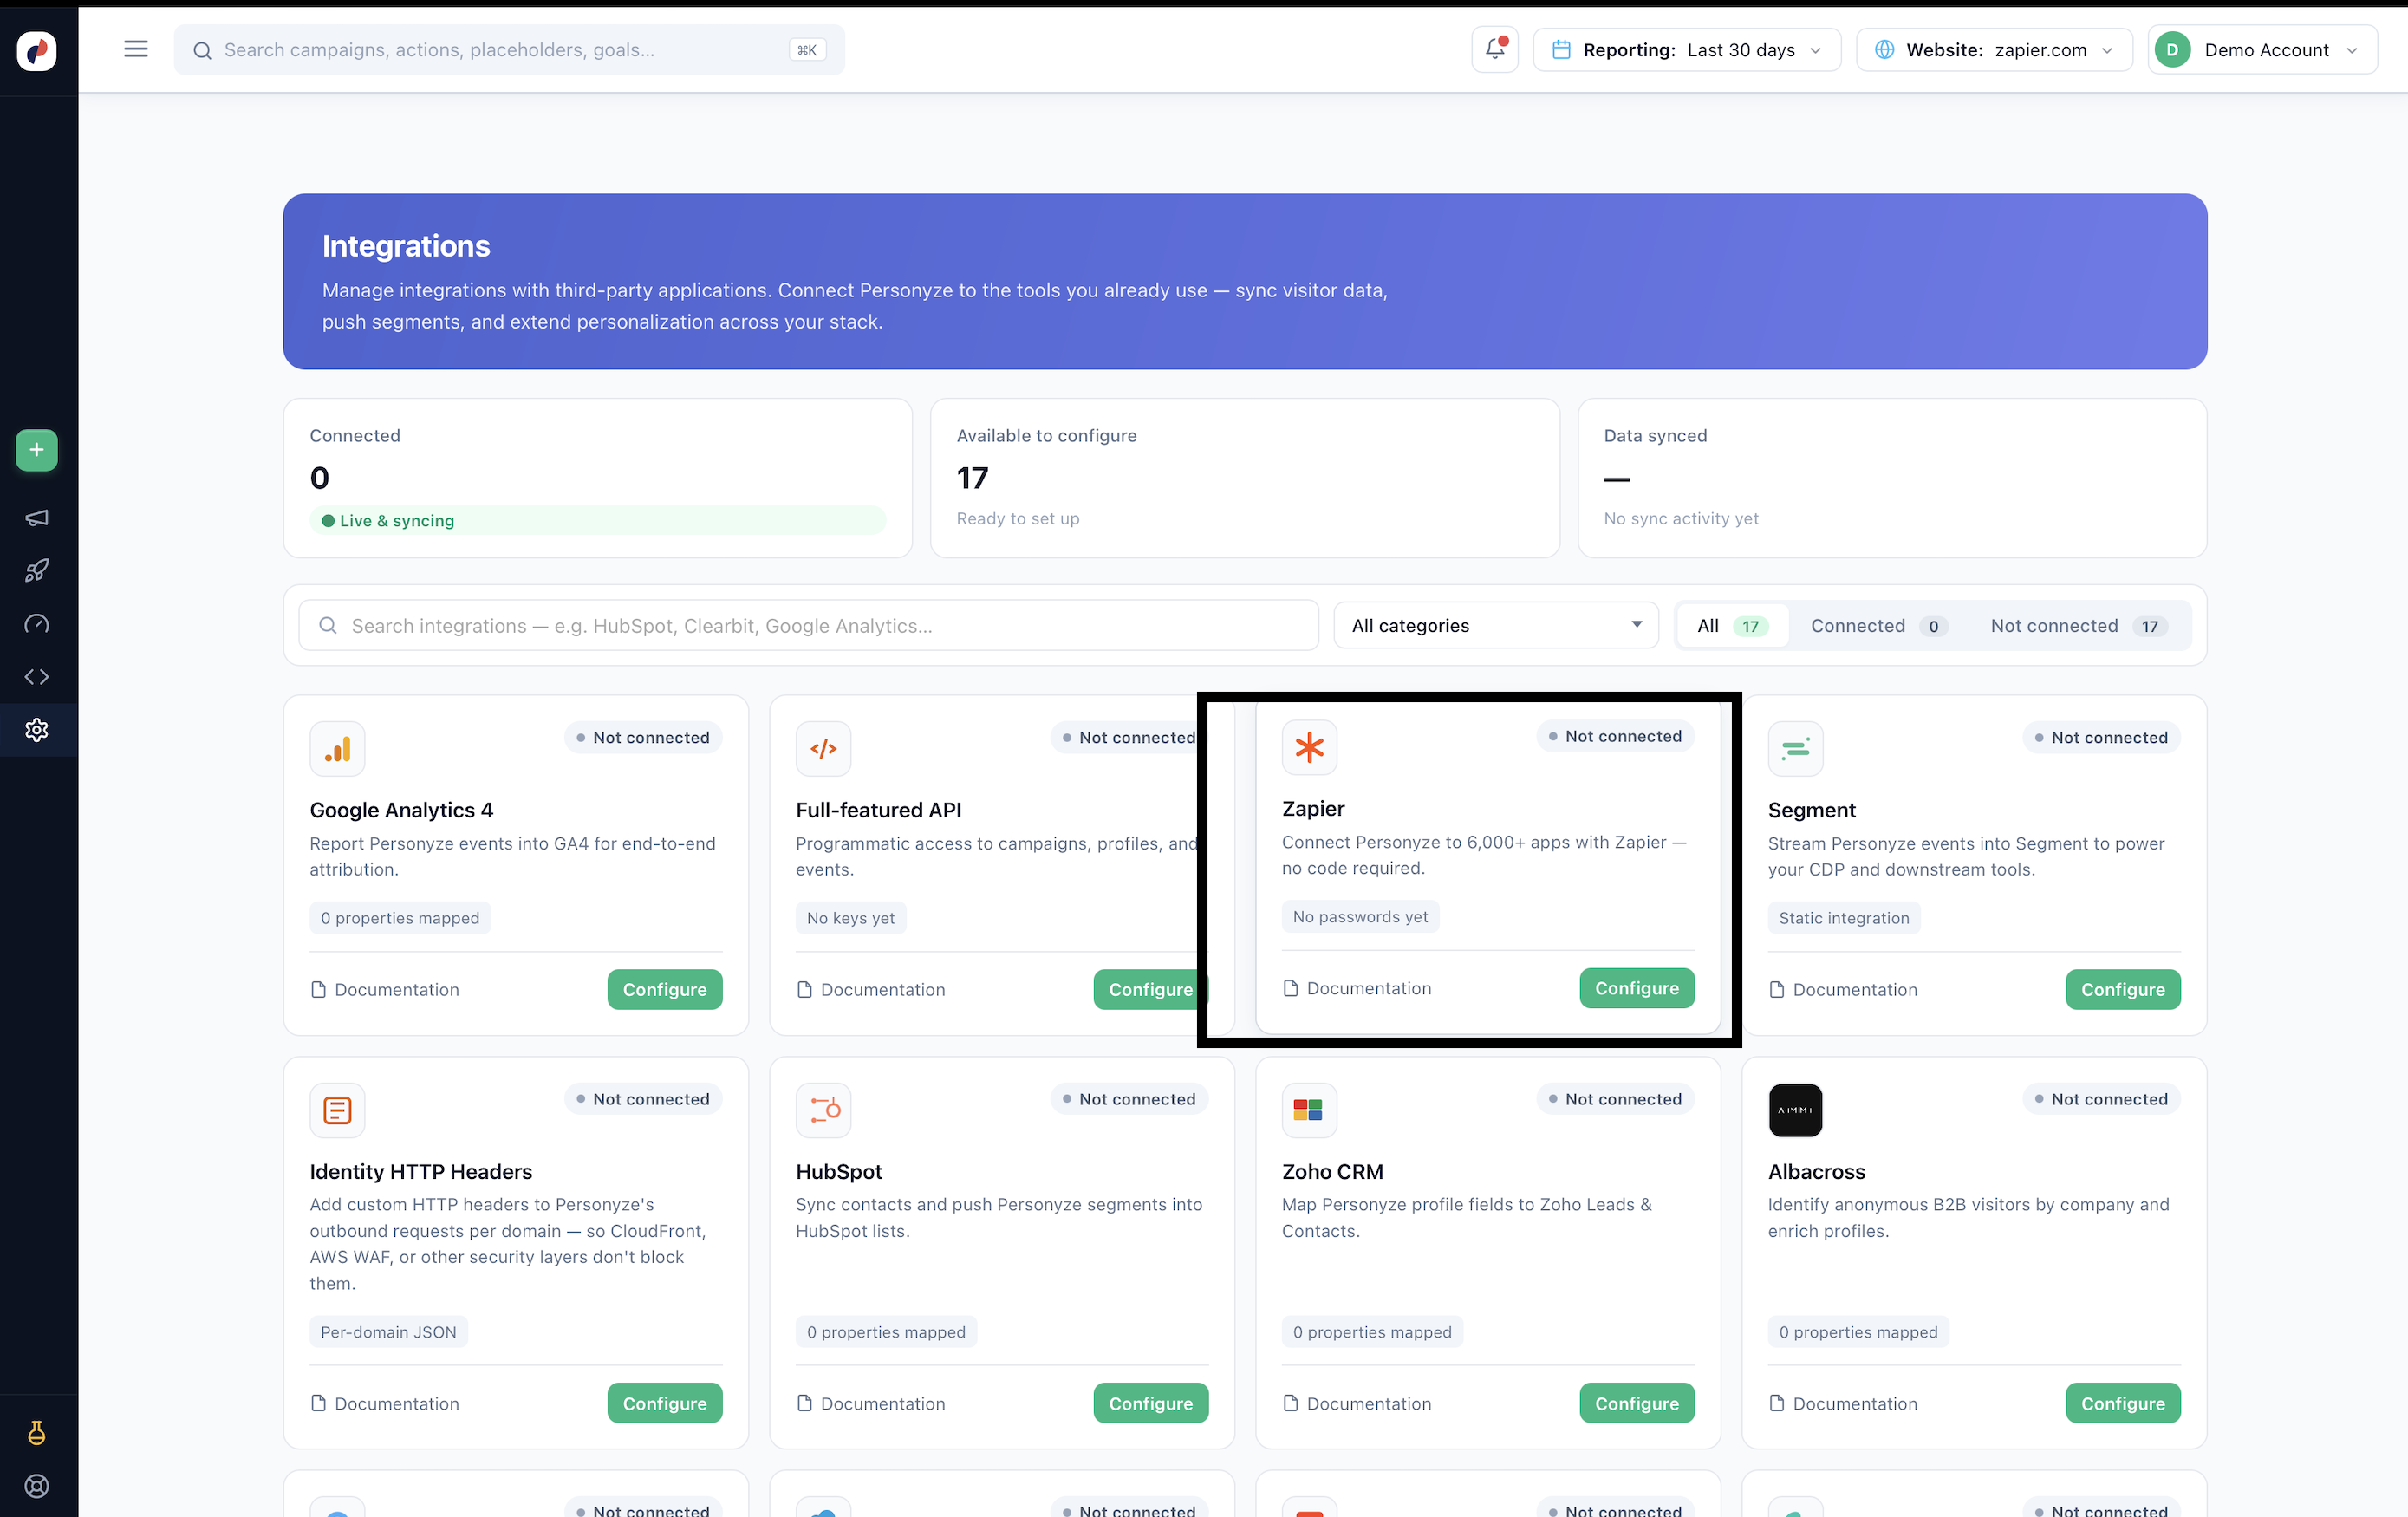Screen dimensions: 2408x1517
Task: Click the Connected stat card
Action: click(x=598, y=478)
